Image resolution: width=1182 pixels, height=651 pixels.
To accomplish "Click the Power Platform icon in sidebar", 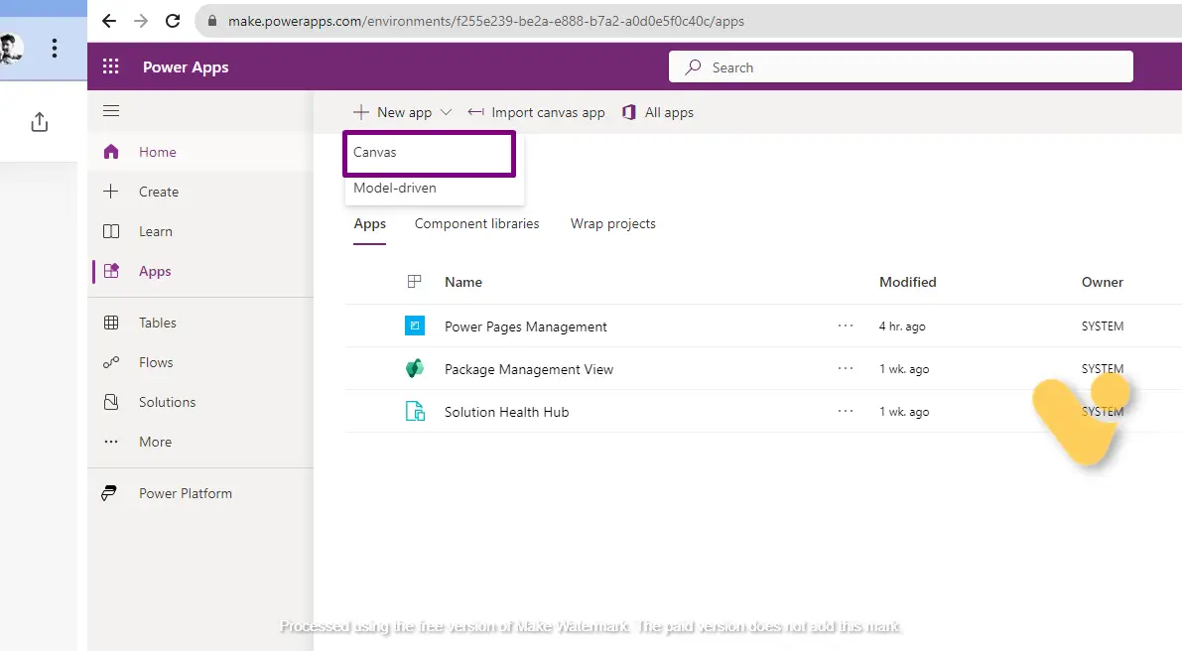I will tap(109, 493).
